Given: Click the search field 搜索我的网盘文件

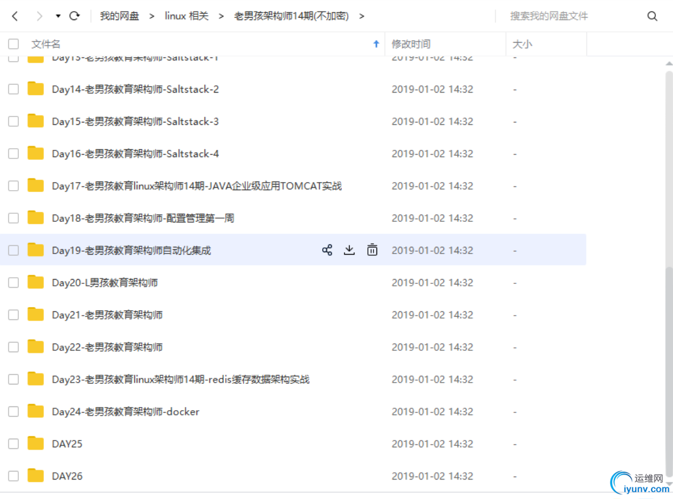Looking at the screenshot, I should tap(549, 16).
